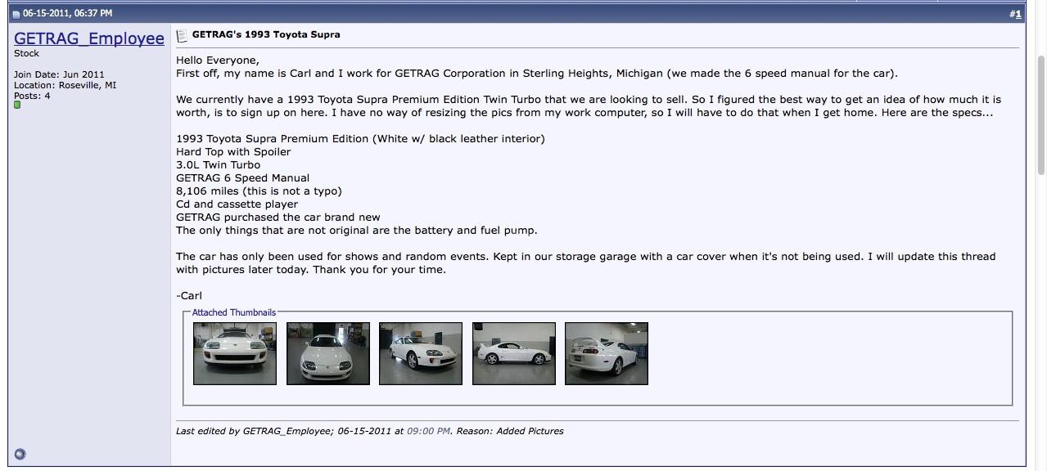Click the Attached Thumbnails legend label
Viewport: 1047px width, 471px height.
234,312
